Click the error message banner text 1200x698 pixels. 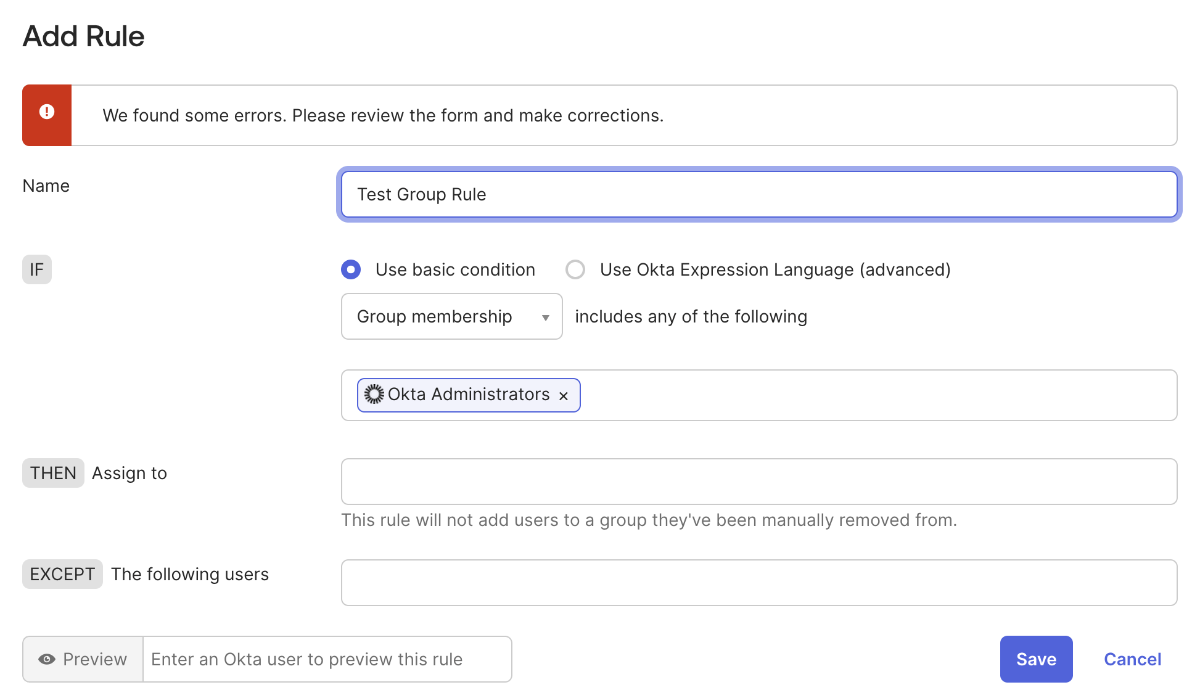click(x=383, y=115)
